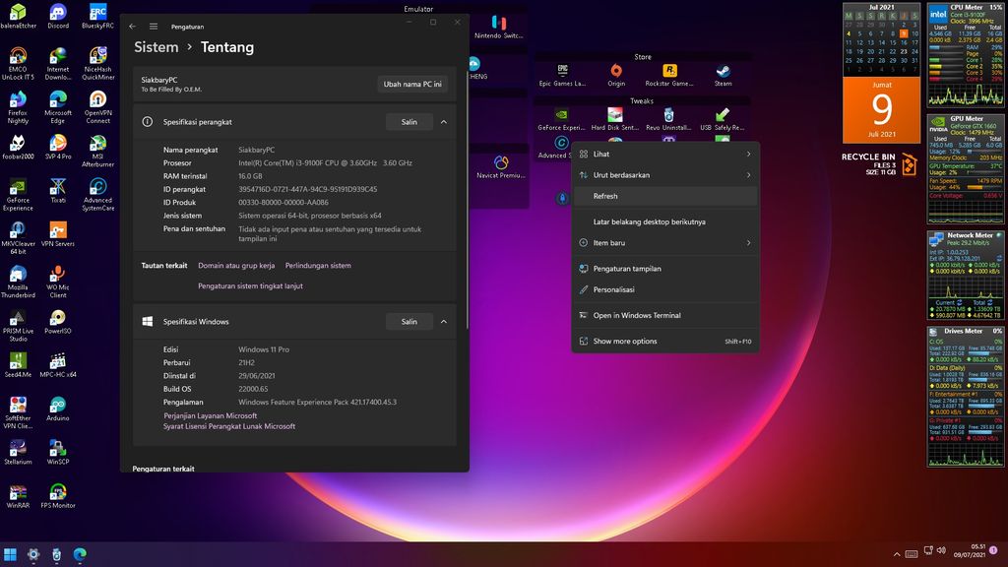
Task: Click the Ubah nama PC ini button
Action: (412, 84)
